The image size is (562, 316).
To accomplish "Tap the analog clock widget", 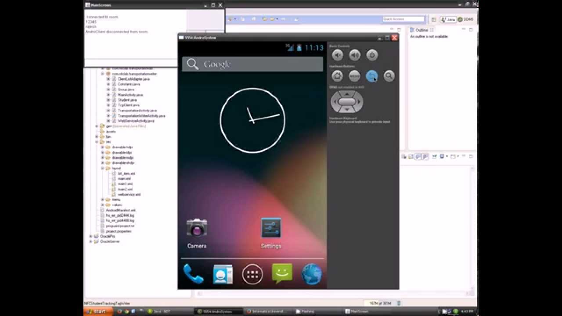I will [x=252, y=120].
